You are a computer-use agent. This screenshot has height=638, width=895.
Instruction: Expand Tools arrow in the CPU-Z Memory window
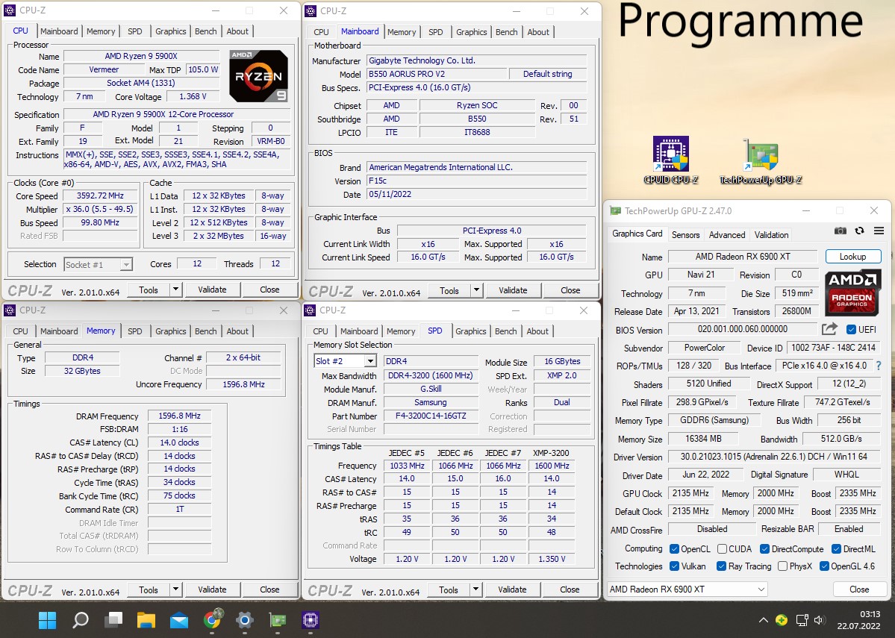click(176, 589)
